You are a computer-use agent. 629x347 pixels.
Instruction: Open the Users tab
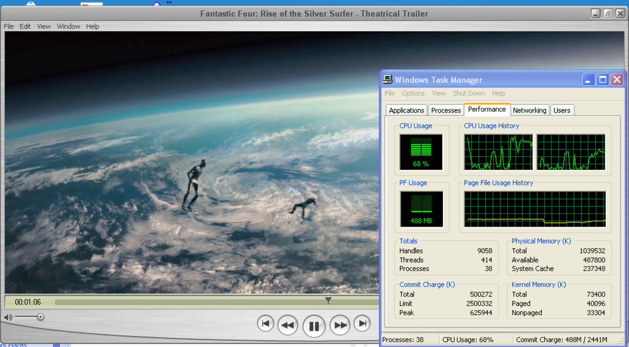[562, 110]
